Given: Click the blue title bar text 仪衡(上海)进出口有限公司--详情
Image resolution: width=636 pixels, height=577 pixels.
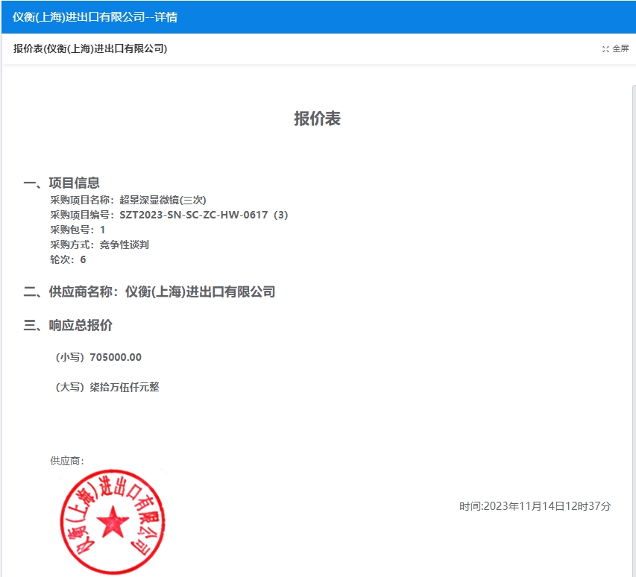Looking at the screenshot, I should click(x=95, y=17).
